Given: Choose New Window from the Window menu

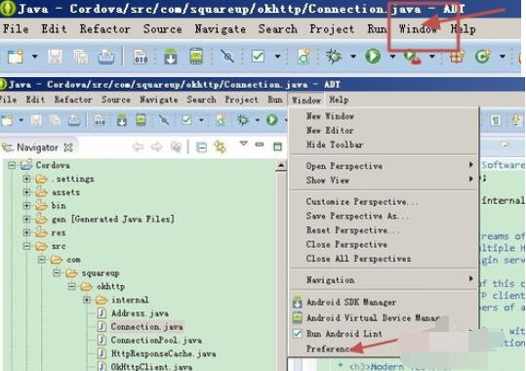Looking at the screenshot, I should tap(330, 116).
